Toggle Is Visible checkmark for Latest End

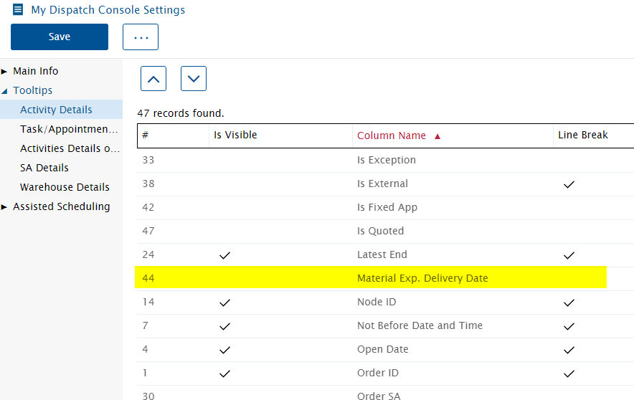(x=224, y=255)
